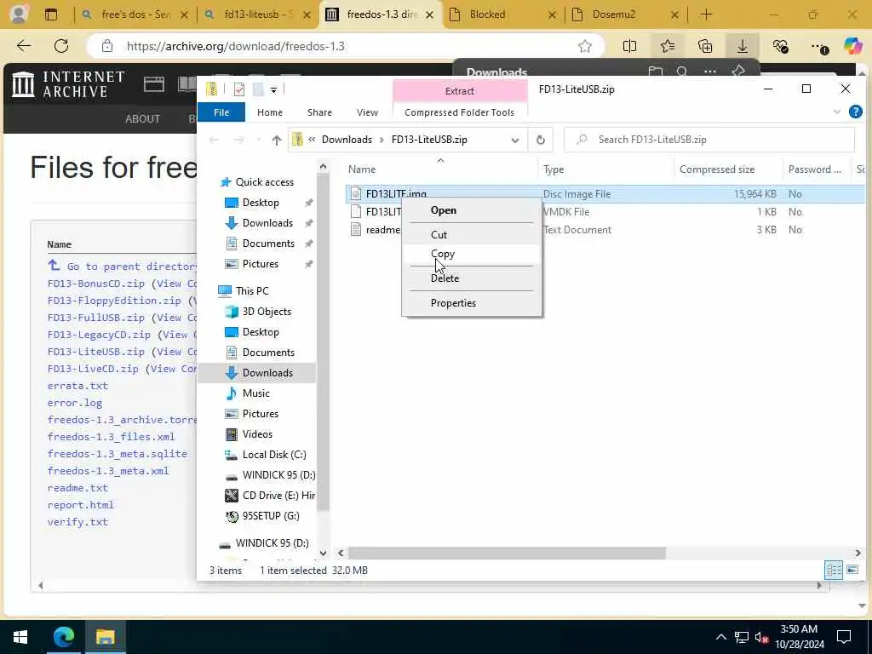
Task: Expand the Explorer ribbon chevron
Action: pos(836,112)
